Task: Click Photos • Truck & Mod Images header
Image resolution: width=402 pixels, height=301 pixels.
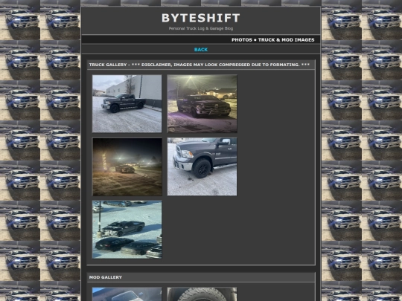Action: tap(272, 39)
